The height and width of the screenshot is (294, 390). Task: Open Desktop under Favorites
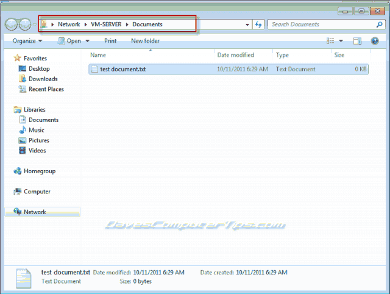click(39, 69)
